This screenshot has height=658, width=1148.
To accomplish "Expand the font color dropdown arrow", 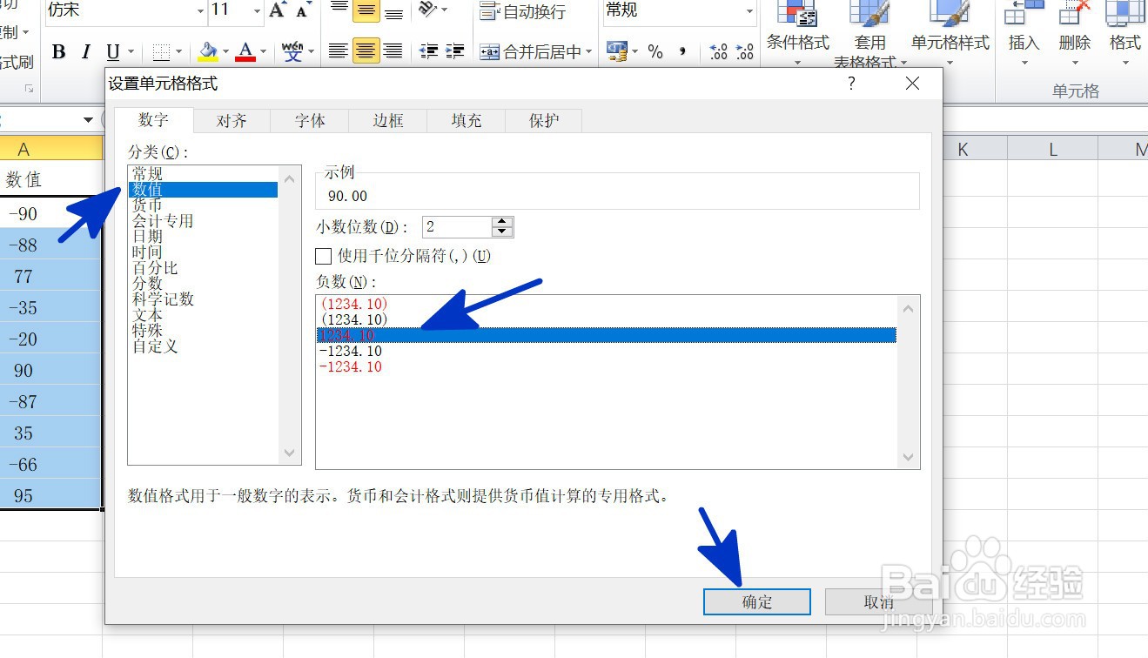I will [265, 52].
